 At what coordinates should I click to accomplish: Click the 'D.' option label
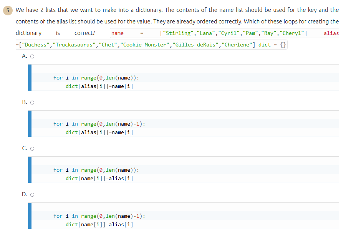click(x=25, y=194)
